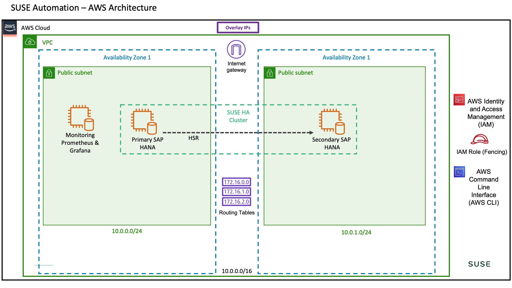Image resolution: width=512 pixels, height=288 pixels.
Task: Click the 'AWS Cloud' label
Action: tap(35, 28)
